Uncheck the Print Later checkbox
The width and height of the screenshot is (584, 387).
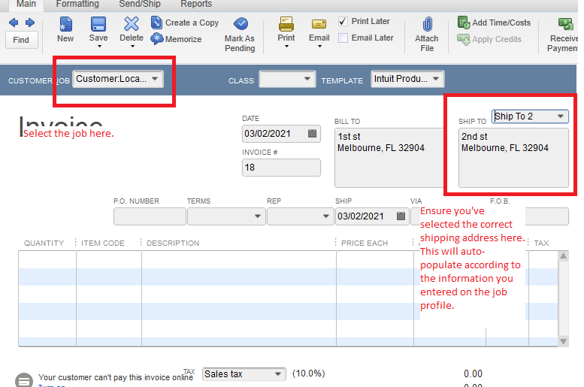click(343, 21)
